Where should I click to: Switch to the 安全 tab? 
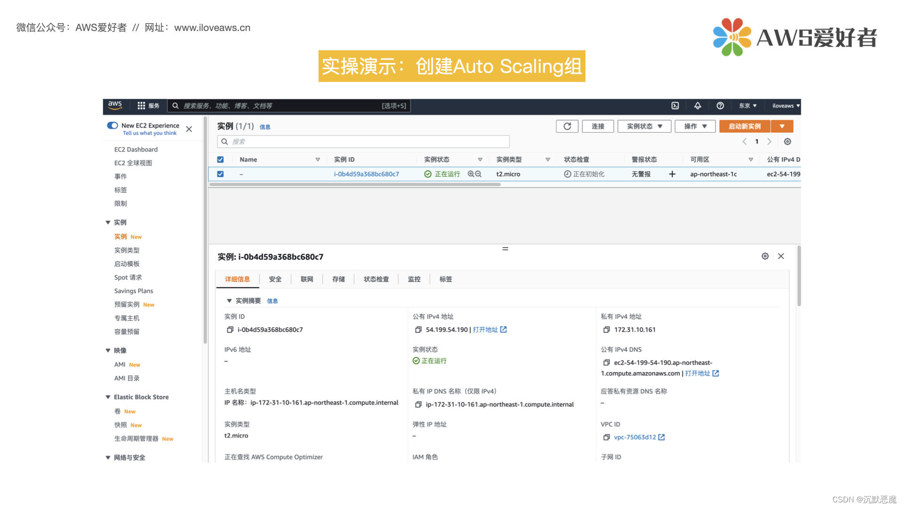tap(275, 279)
